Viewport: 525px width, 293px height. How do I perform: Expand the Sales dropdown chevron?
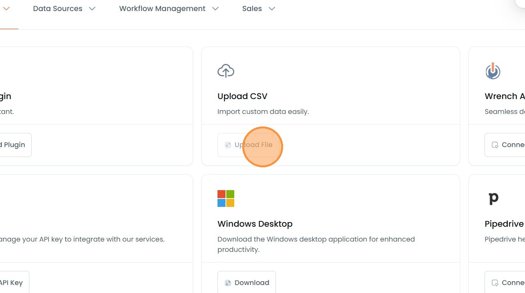click(x=272, y=8)
